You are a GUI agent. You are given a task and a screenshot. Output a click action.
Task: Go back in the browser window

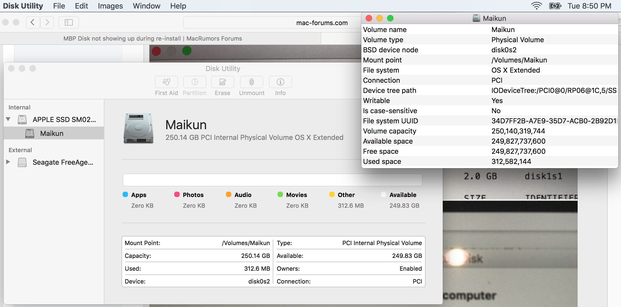[33, 22]
